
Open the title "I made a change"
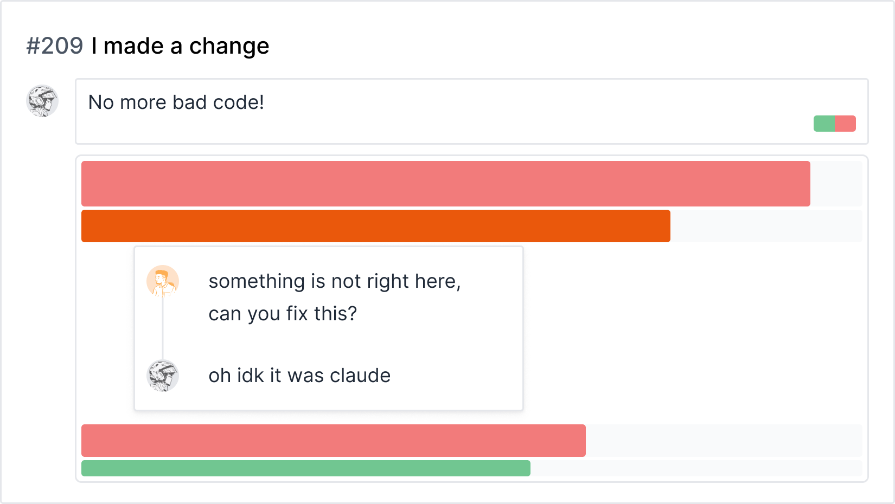click(180, 46)
